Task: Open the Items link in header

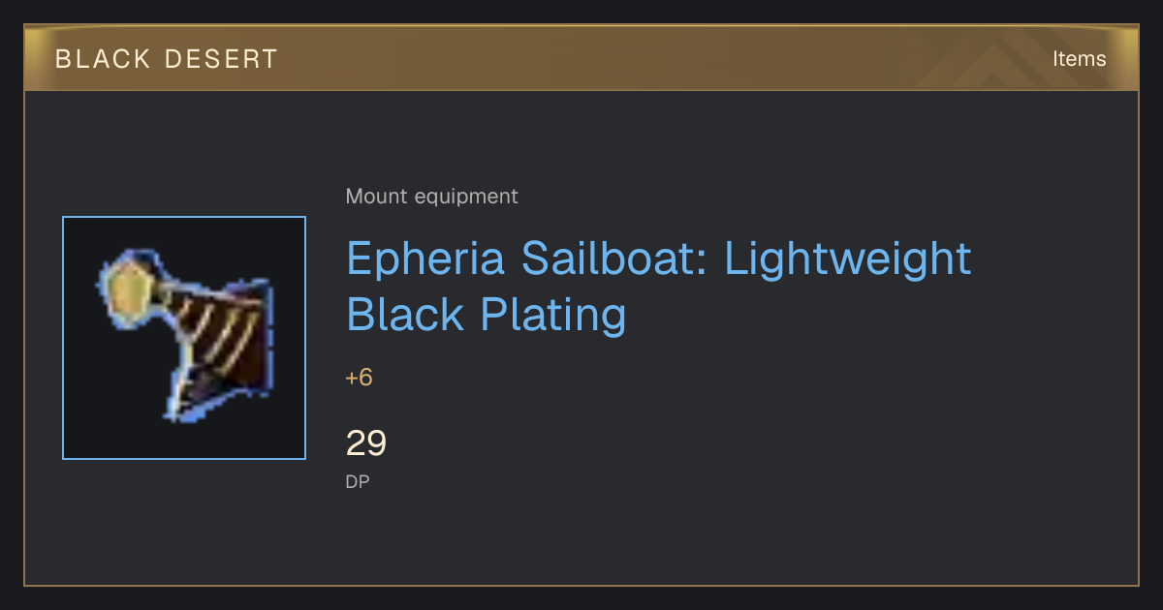Action: [1079, 59]
